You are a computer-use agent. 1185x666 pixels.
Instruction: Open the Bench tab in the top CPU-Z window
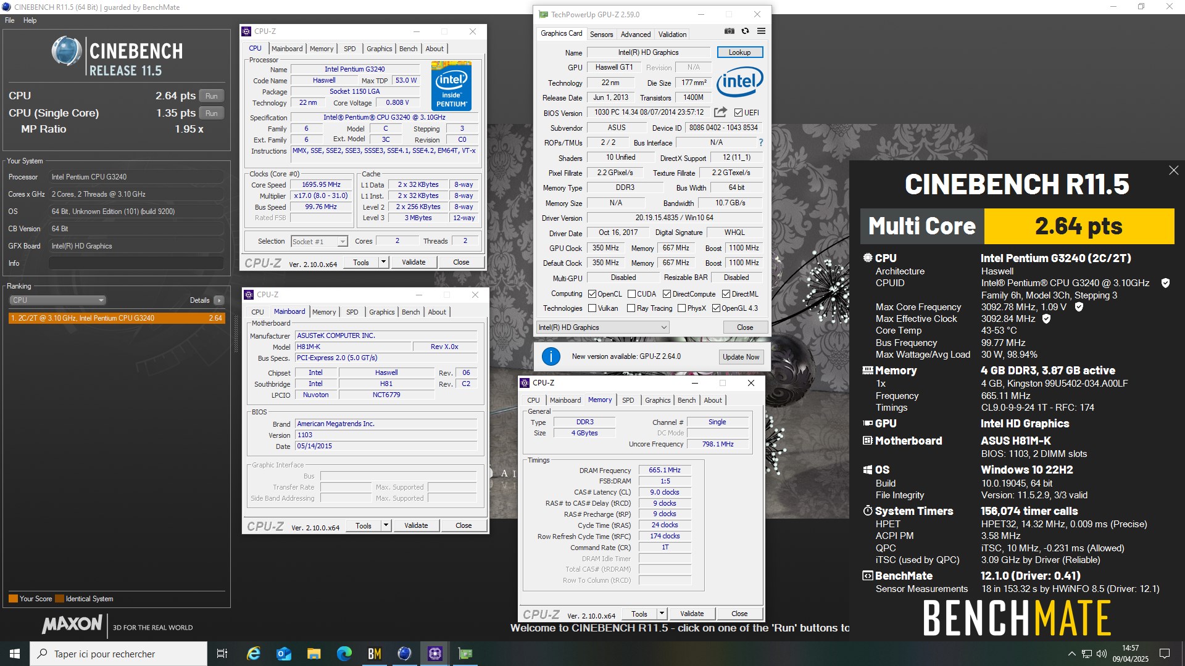click(x=408, y=49)
